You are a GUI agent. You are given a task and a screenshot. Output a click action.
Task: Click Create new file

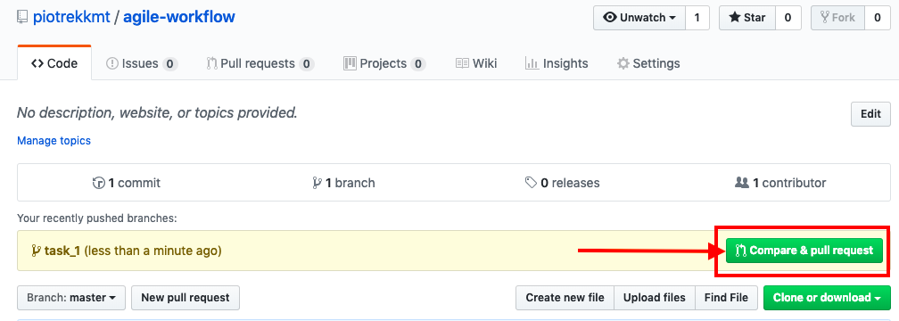tap(565, 298)
